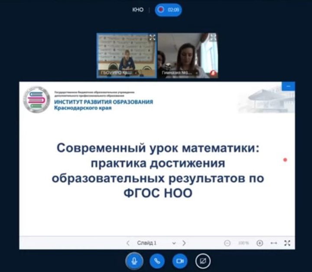Reset zoom via the 100% label
This screenshot has height=272, width=312.
click(x=243, y=243)
